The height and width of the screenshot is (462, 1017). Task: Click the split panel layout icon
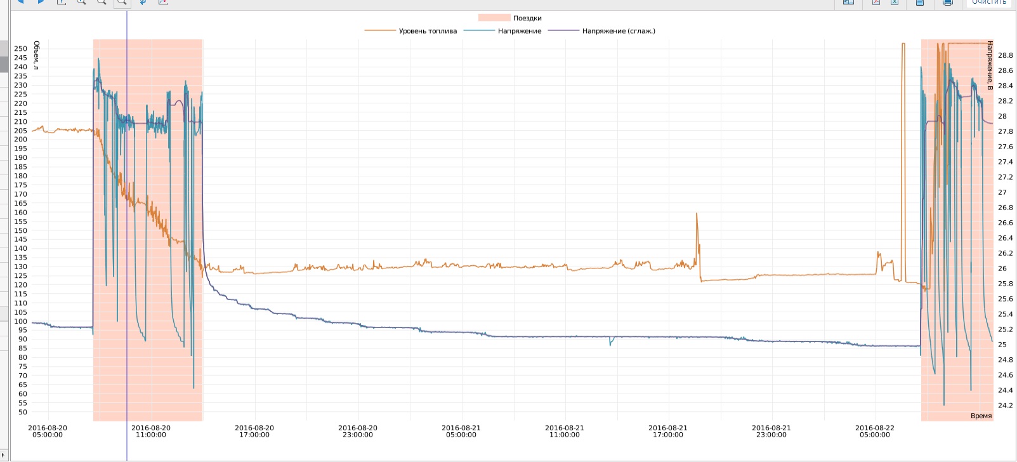pyautogui.click(x=848, y=3)
